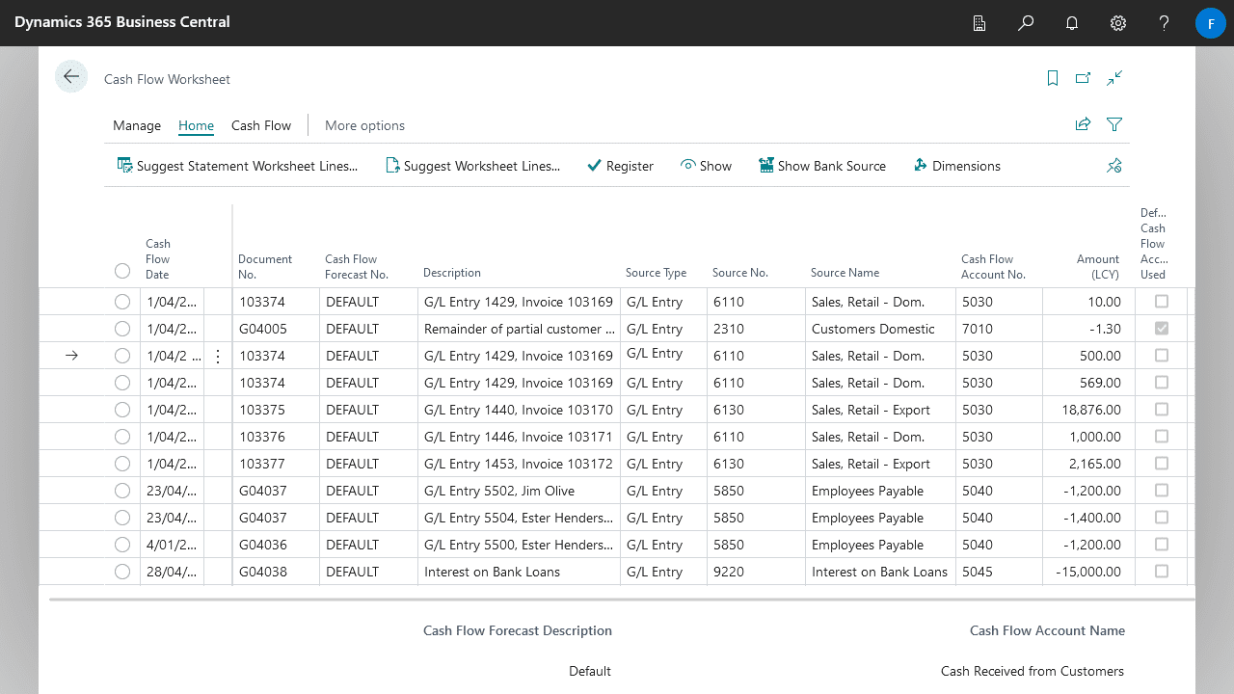Image resolution: width=1234 pixels, height=694 pixels.
Task: Open the report document icon in top bar
Action: click(979, 23)
